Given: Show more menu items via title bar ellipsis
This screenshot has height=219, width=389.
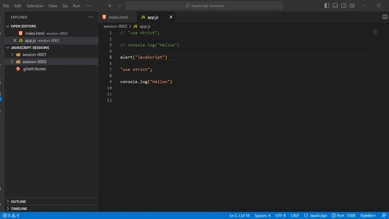Looking at the screenshot, I should pos(89,5).
